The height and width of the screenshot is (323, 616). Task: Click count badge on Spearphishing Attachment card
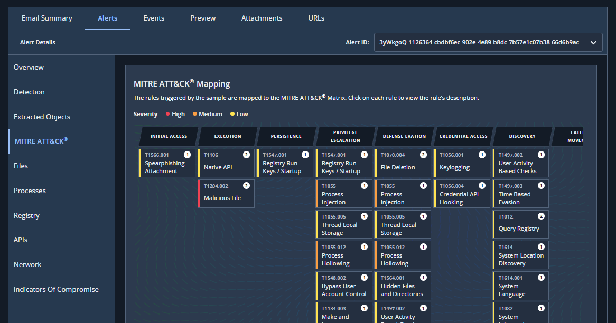click(188, 155)
